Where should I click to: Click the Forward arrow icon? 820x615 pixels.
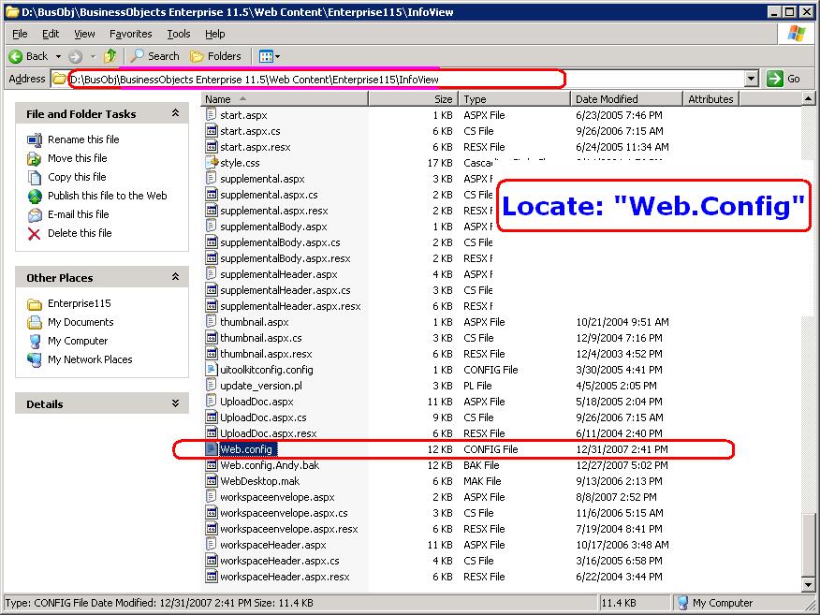pyautogui.click(x=75, y=56)
